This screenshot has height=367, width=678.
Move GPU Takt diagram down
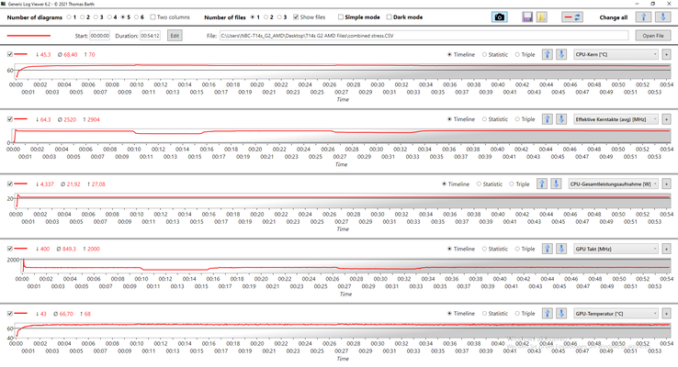click(x=561, y=249)
